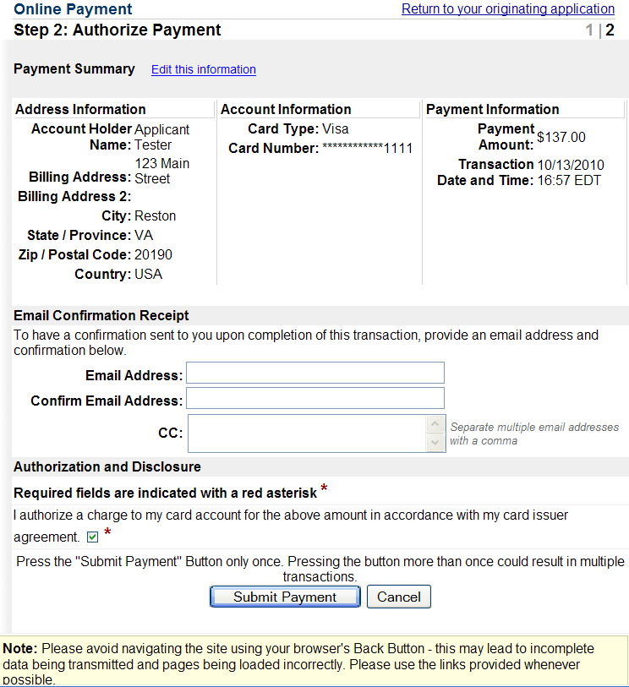The image size is (629, 687).
Task: Select the Payment Information section header
Action: tap(492, 109)
